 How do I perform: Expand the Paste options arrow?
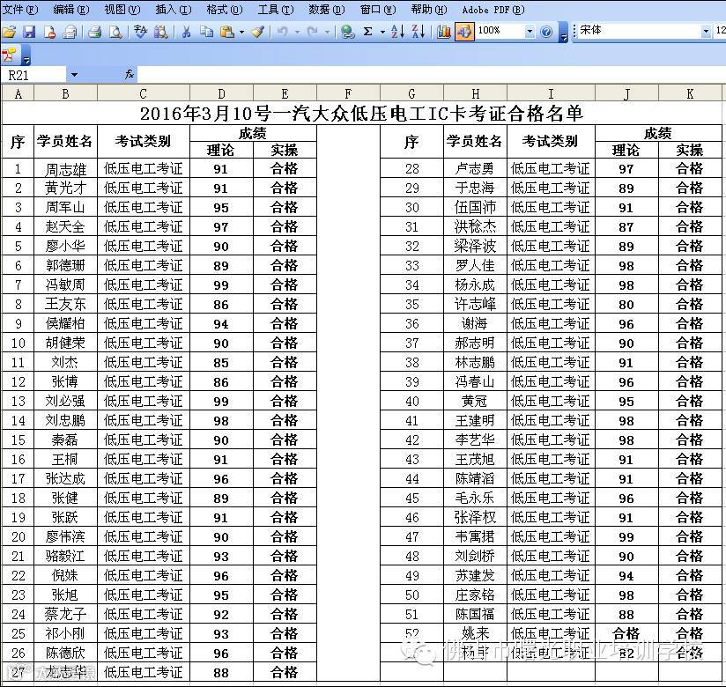(241, 32)
